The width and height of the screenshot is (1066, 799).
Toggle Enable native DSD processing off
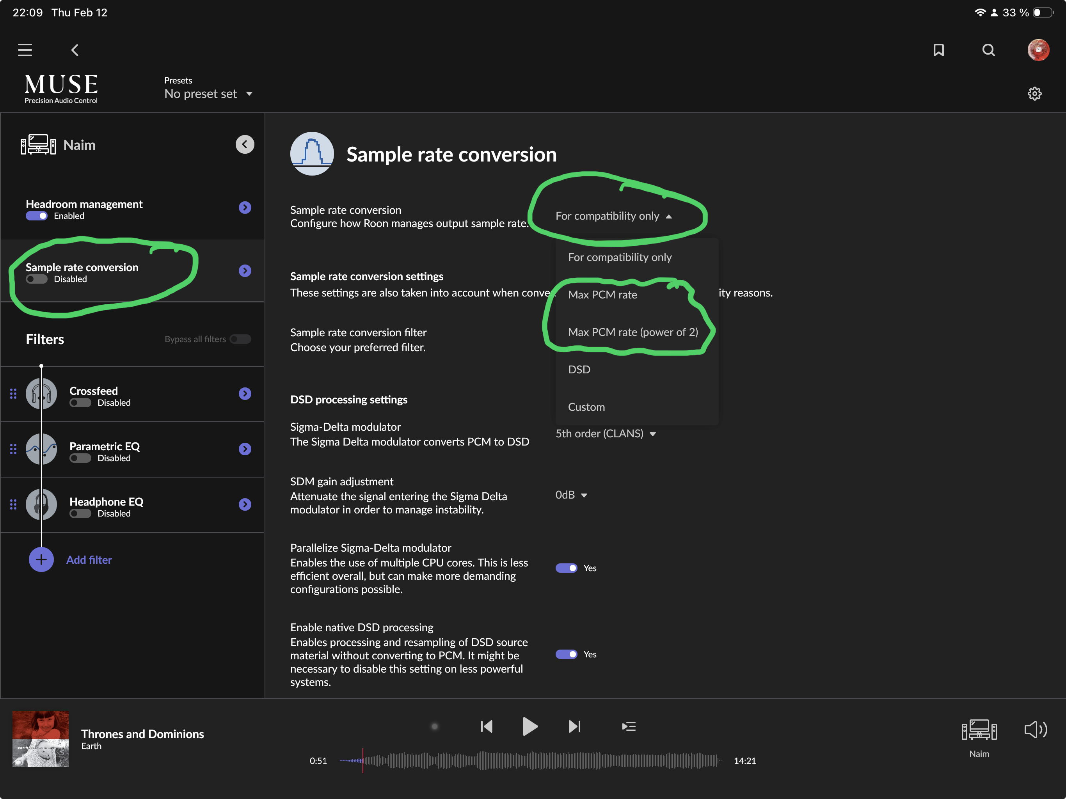click(x=566, y=654)
